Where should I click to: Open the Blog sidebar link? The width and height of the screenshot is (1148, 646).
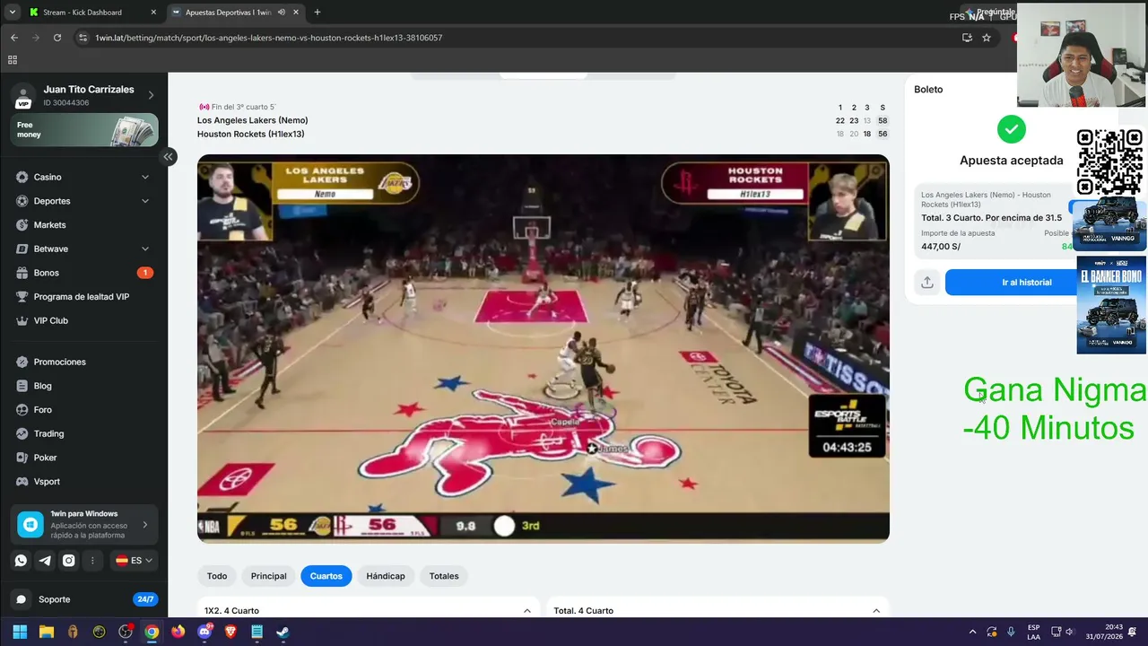pos(43,386)
